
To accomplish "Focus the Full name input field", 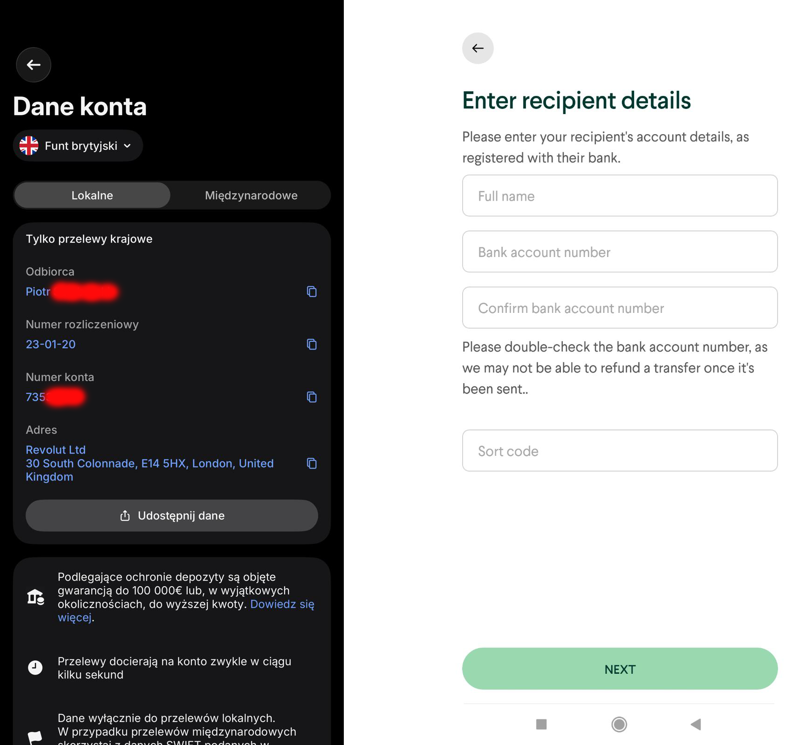I will click(620, 196).
